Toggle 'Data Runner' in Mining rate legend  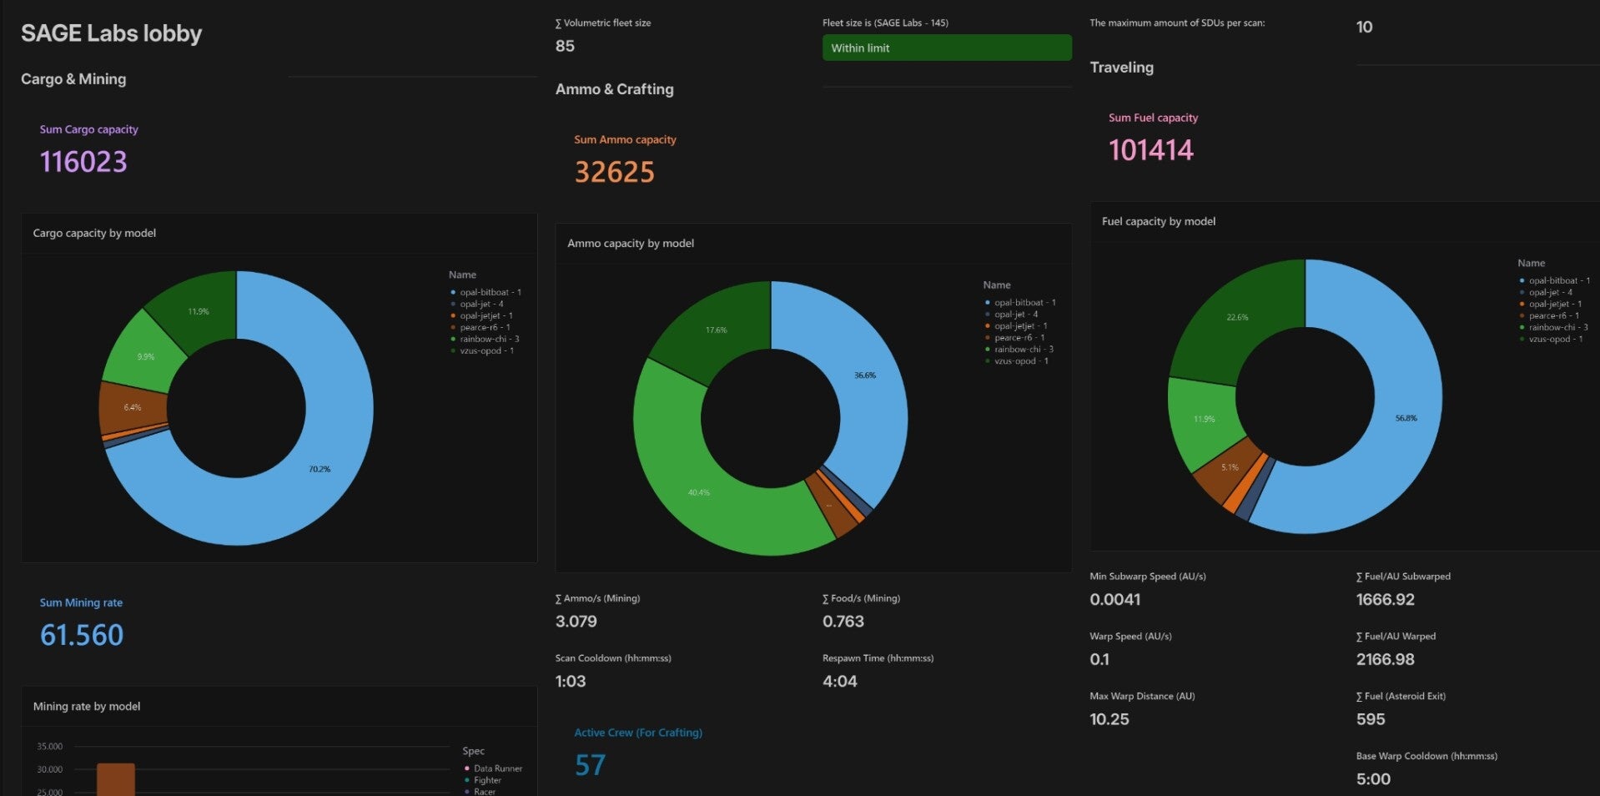pyautogui.click(x=493, y=769)
